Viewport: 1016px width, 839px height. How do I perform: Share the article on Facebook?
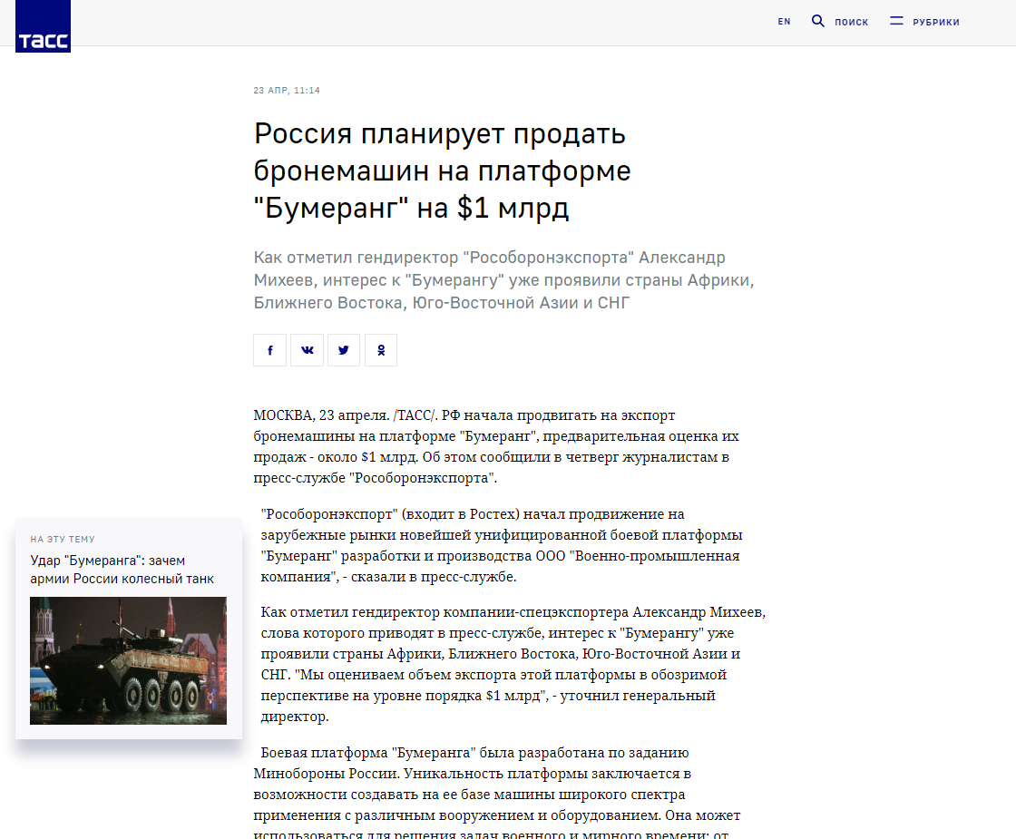[x=269, y=350]
